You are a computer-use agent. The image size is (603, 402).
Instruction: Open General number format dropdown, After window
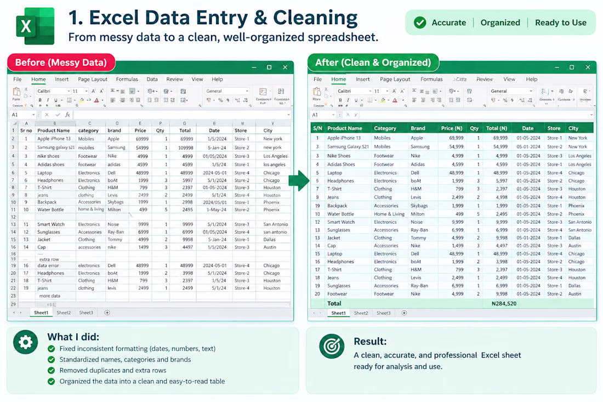(531, 91)
